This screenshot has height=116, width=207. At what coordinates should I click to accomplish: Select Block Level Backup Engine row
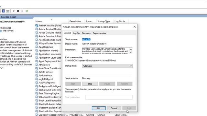pyautogui.click(x=48, y=101)
